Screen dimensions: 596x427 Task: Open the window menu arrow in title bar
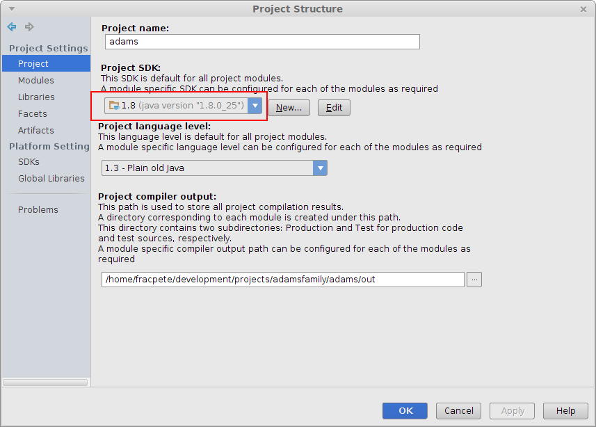click(12, 8)
